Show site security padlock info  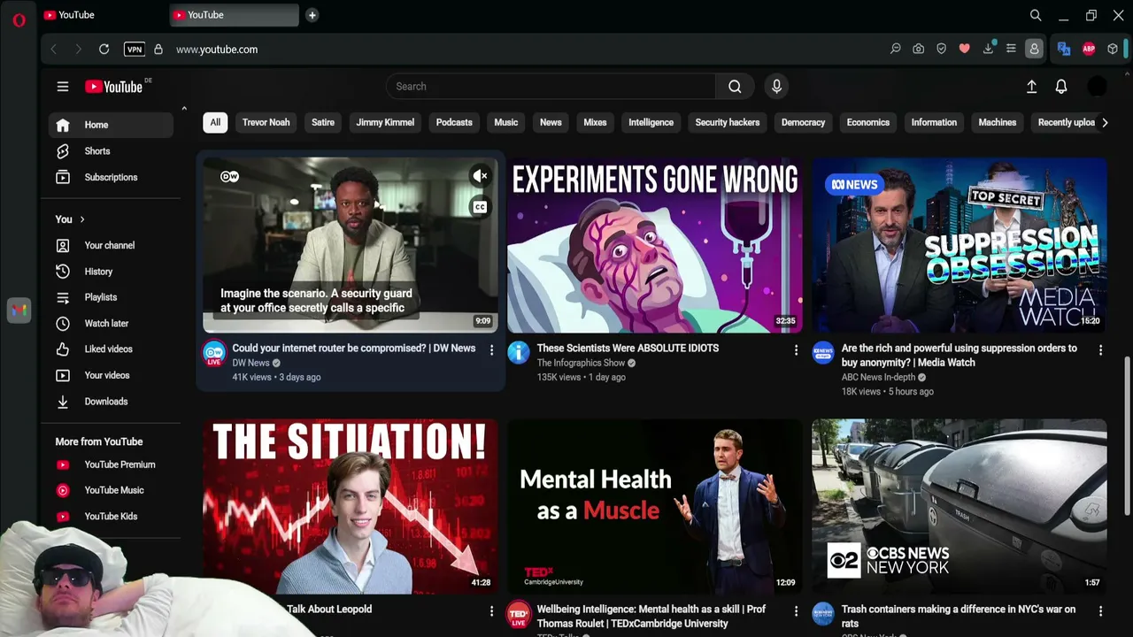(158, 50)
